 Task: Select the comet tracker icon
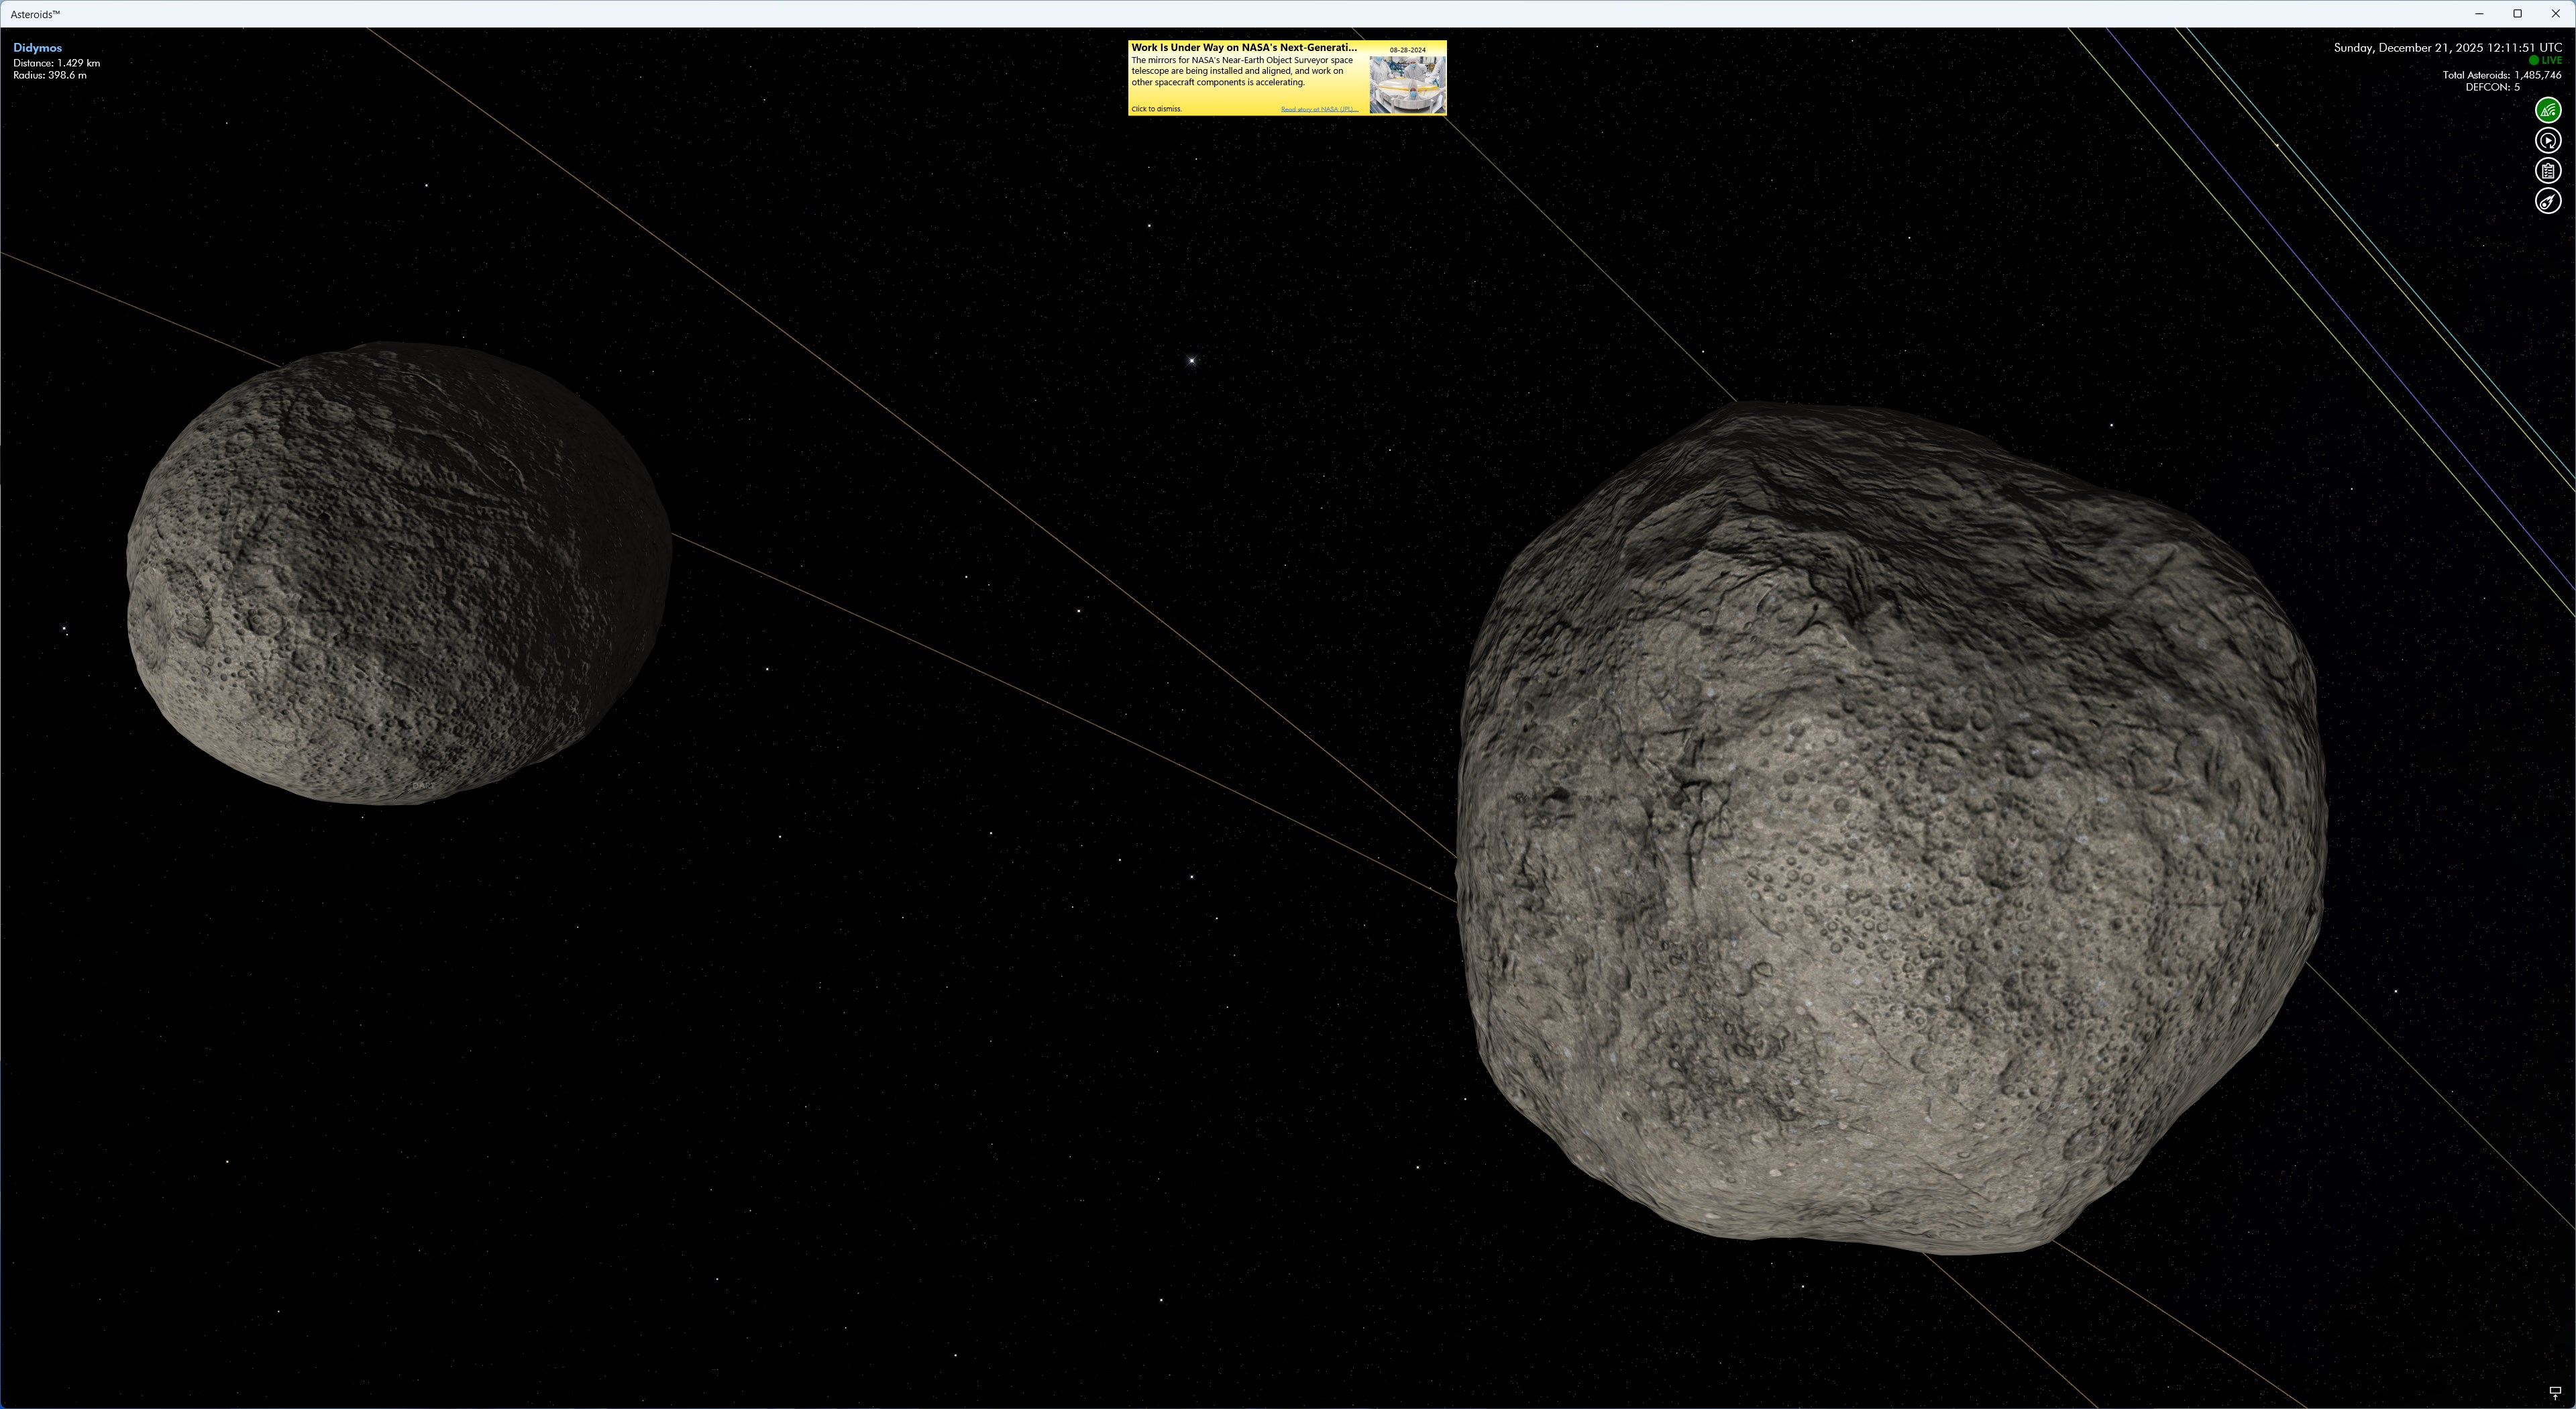click(x=2548, y=200)
